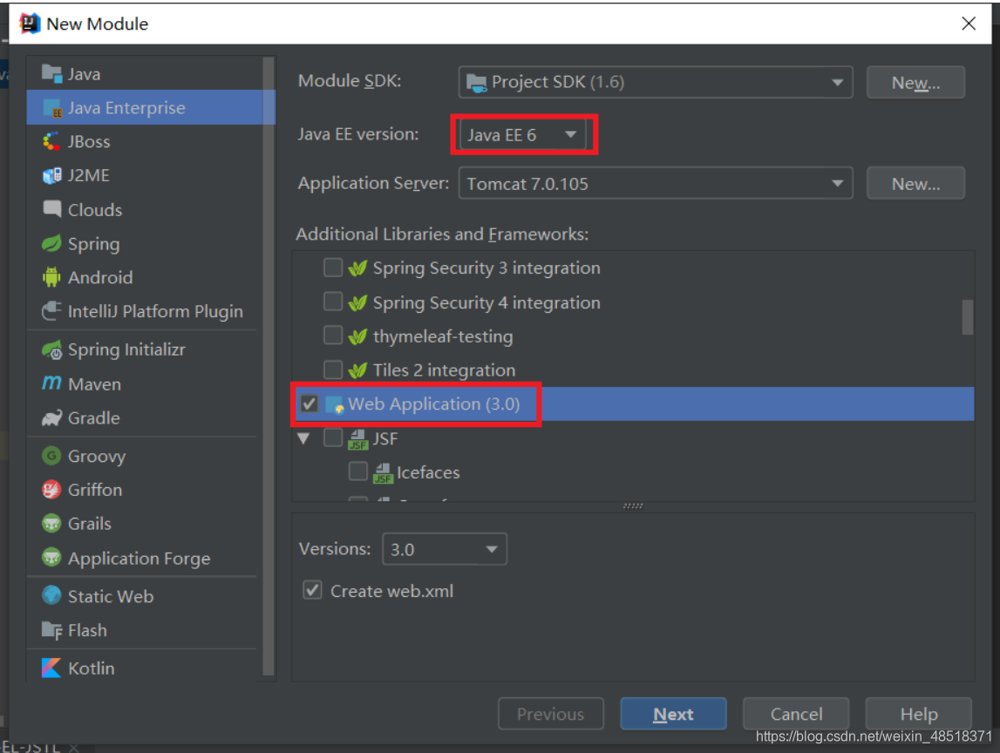1000x753 pixels.
Task: Click the Spring Initializr icon
Action: pyautogui.click(x=51, y=349)
